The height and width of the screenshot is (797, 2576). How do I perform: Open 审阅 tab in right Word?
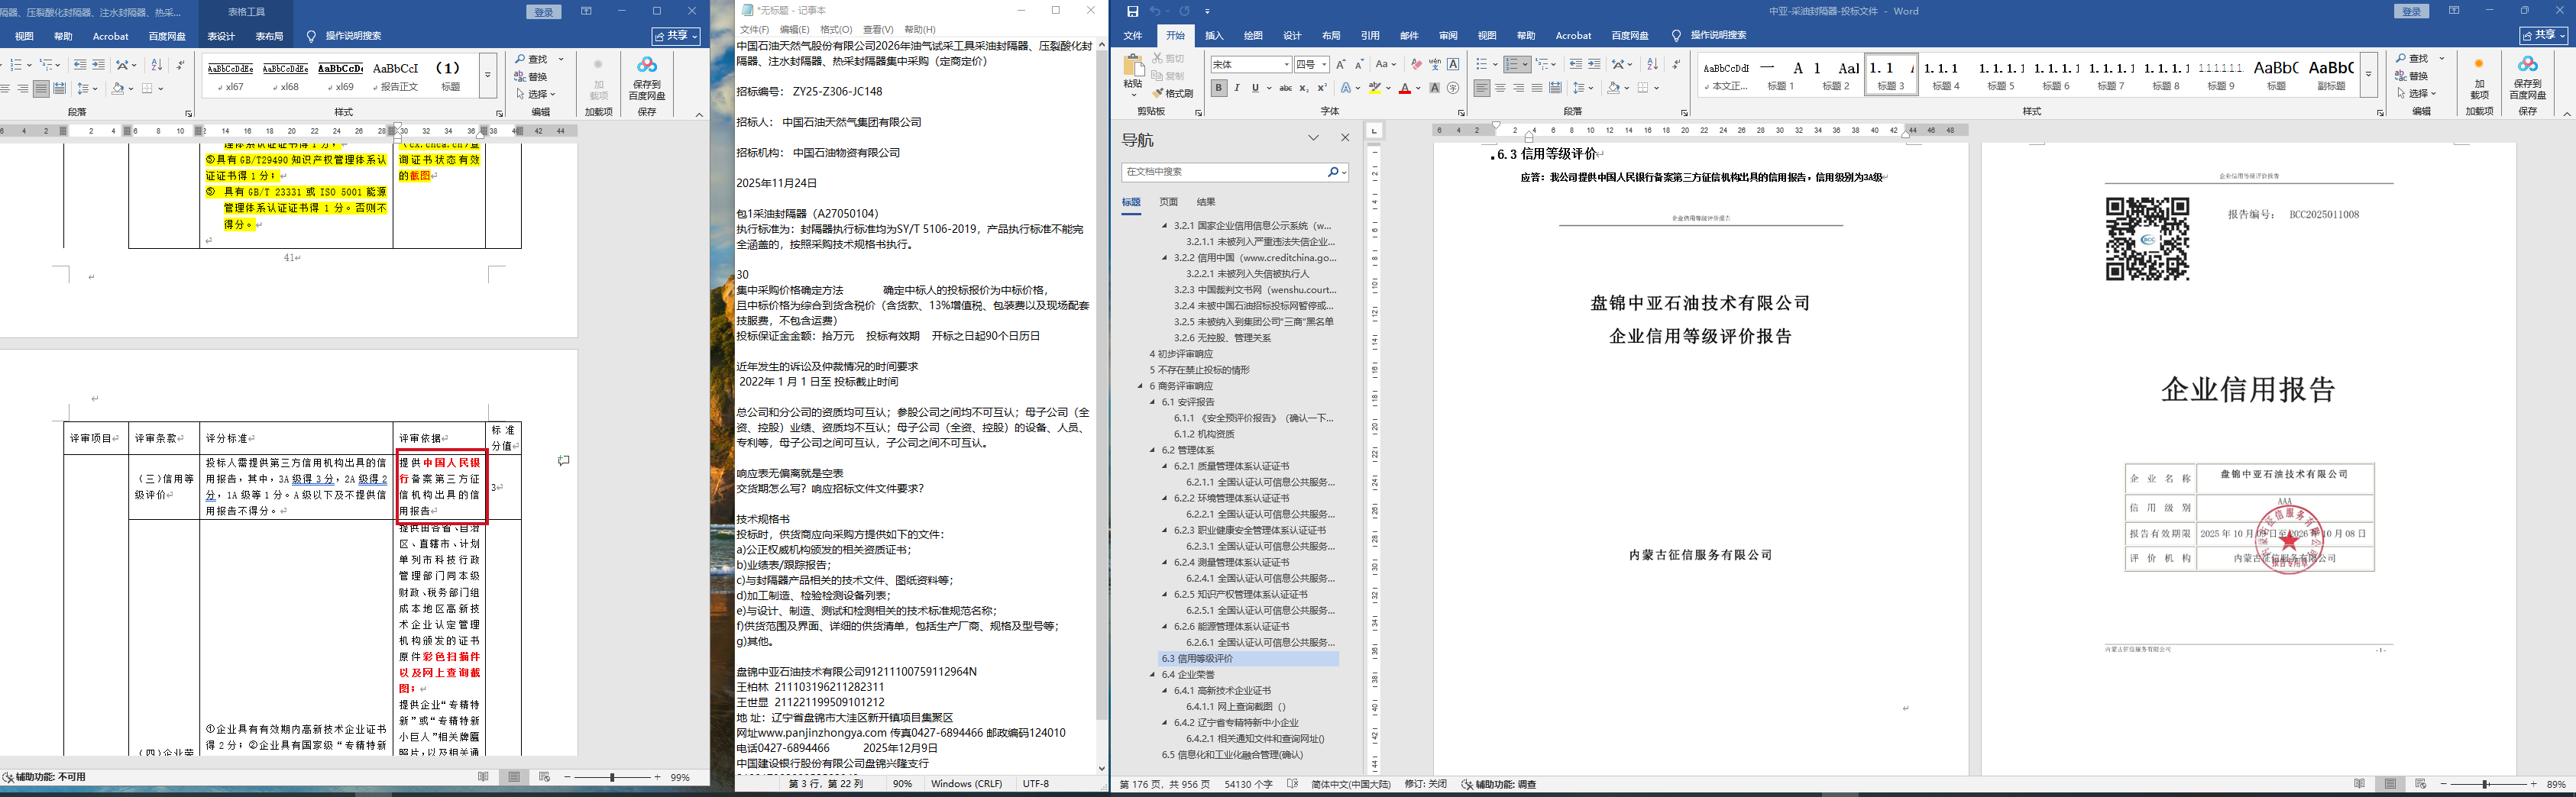point(1448,36)
